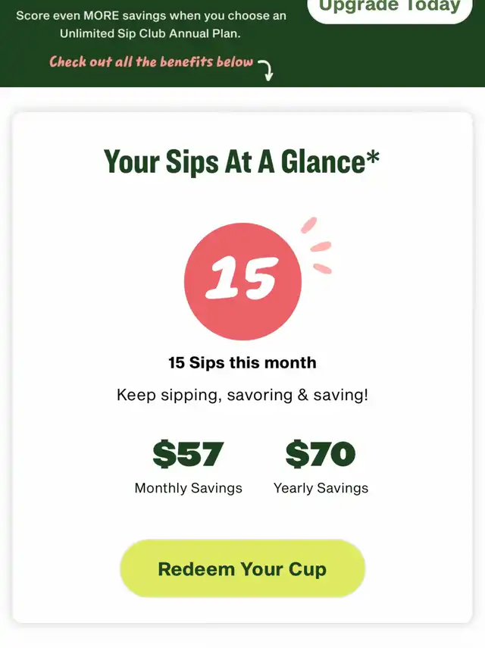Click the 'Score even MORE savings' line
Image resolution: width=485 pixels, height=648 pixels.
click(151, 15)
